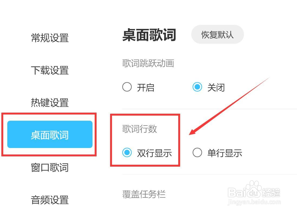Click the 关闭 label text

216,88
